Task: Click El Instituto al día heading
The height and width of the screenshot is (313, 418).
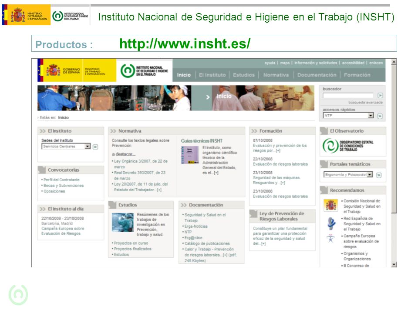Action: click(x=66, y=209)
